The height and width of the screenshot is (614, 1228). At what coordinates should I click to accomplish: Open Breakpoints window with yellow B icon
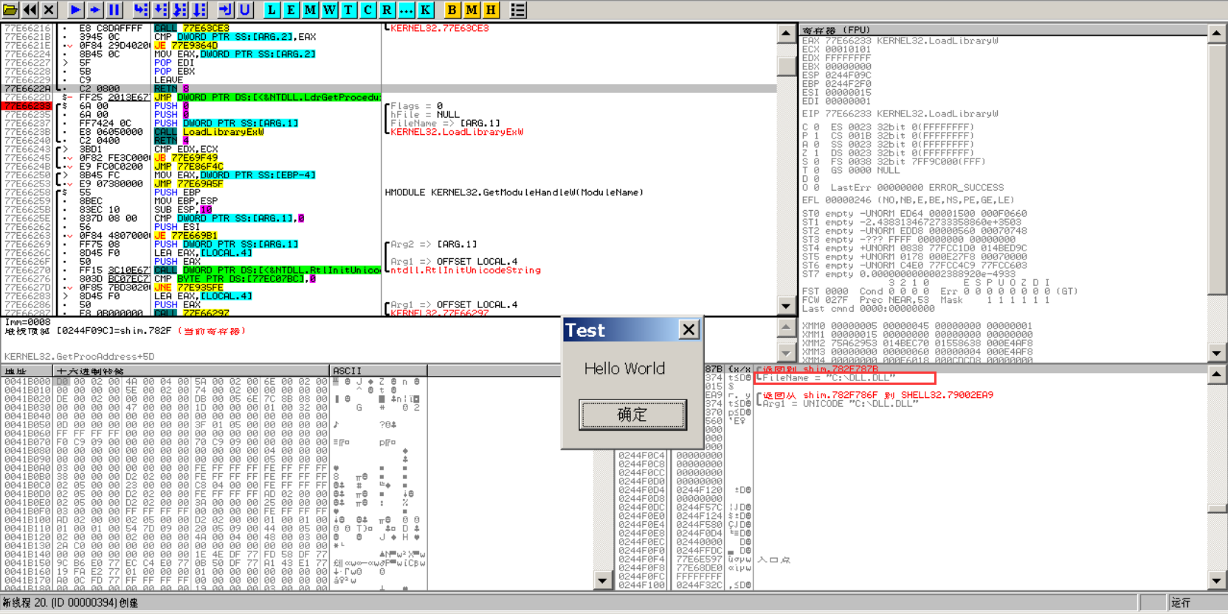[452, 10]
